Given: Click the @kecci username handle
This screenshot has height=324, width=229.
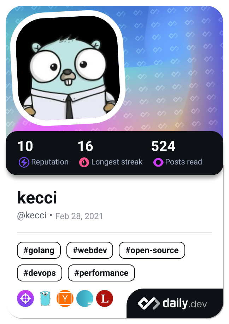Looking at the screenshot, I should pyautogui.click(x=32, y=216).
